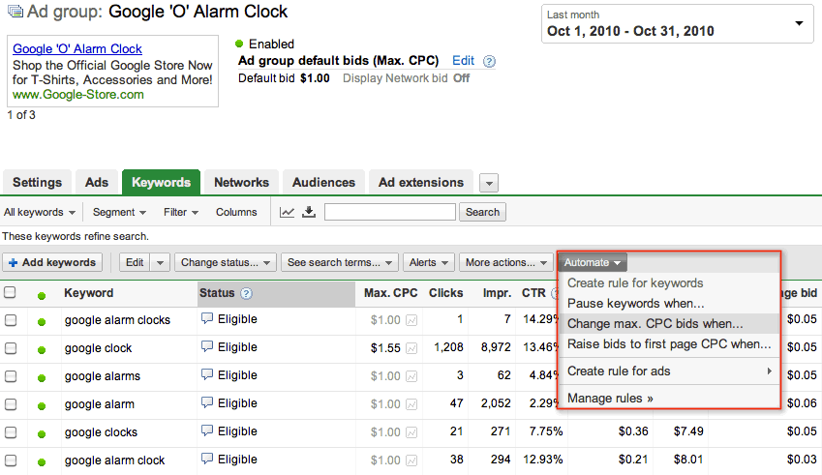Collapse the Automate dropdown button
This screenshot has width=822, height=475.
coord(593,262)
